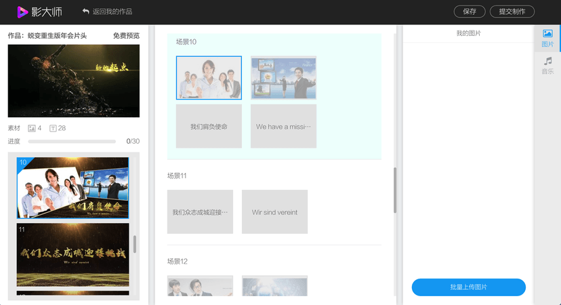Click the center panel vertical scrollbar
Screen dimensions: 561x305
pyautogui.click(x=395, y=190)
